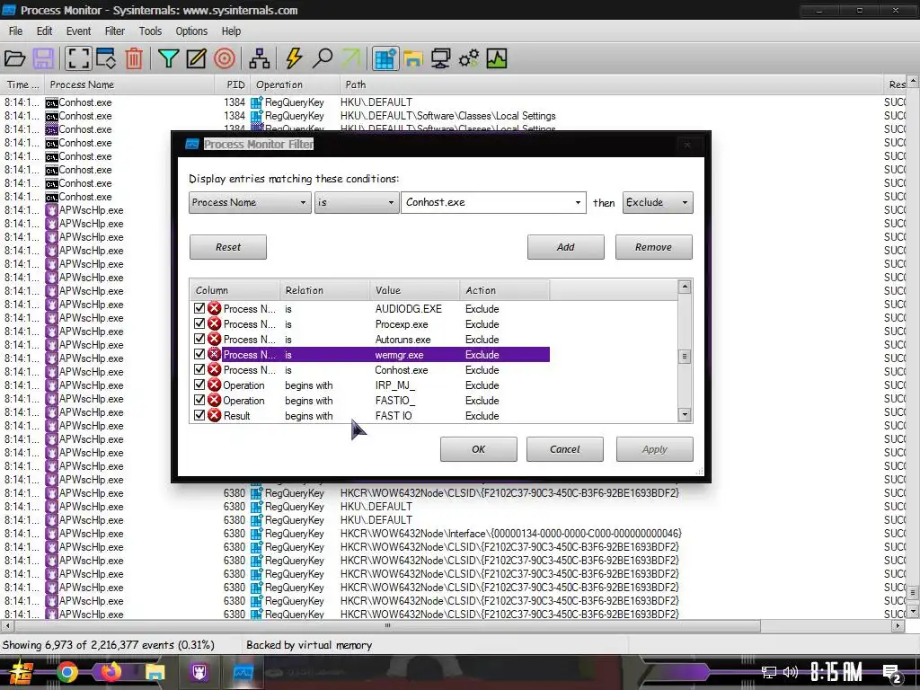Screen dimensions: 920x690
Task: Open the notifications tray icon
Action: tap(892, 674)
